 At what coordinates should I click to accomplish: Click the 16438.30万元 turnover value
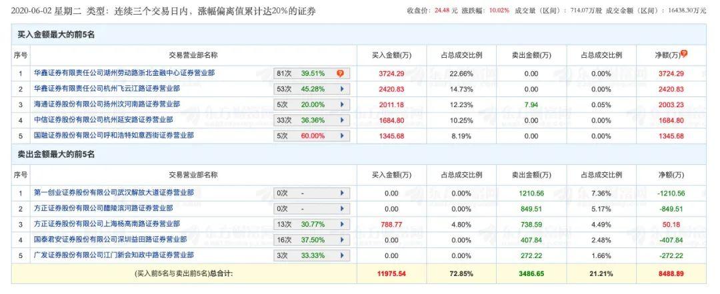point(688,10)
